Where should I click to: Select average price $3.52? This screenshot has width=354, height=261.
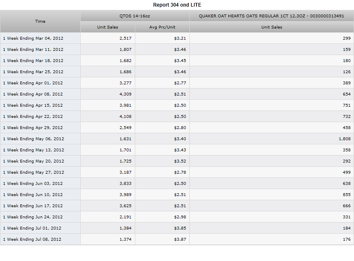(x=180, y=161)
